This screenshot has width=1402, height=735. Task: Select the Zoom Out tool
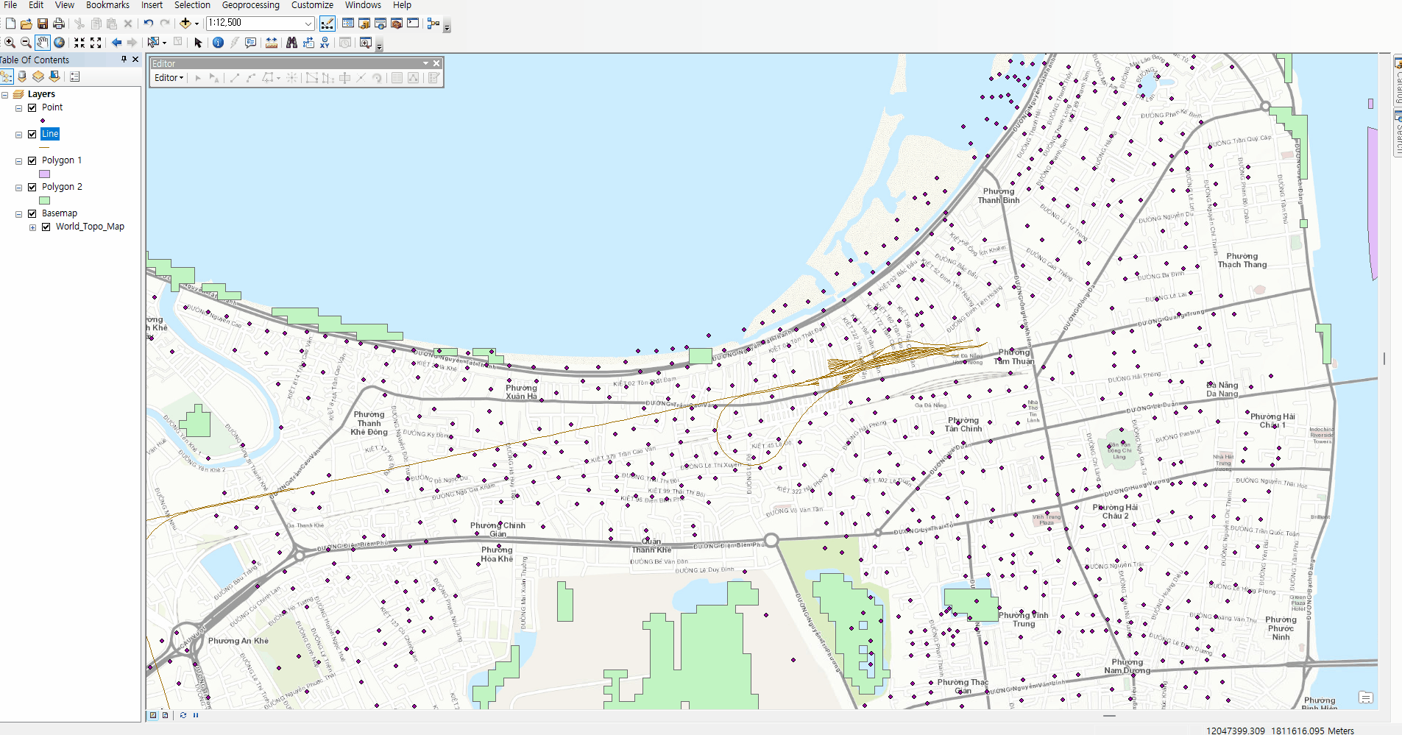[26, 43]
